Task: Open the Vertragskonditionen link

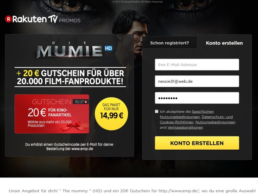Action: pos(185,127)
